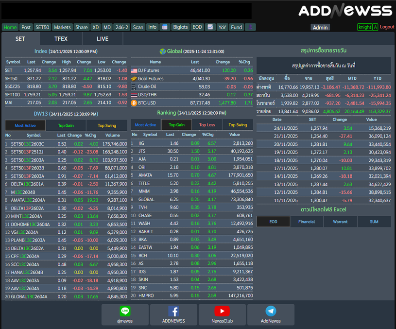This screenshot has width=396, height=329.
Task: Open the SET50 menu item
Action: pyautogui.click(x=42, y=27)
